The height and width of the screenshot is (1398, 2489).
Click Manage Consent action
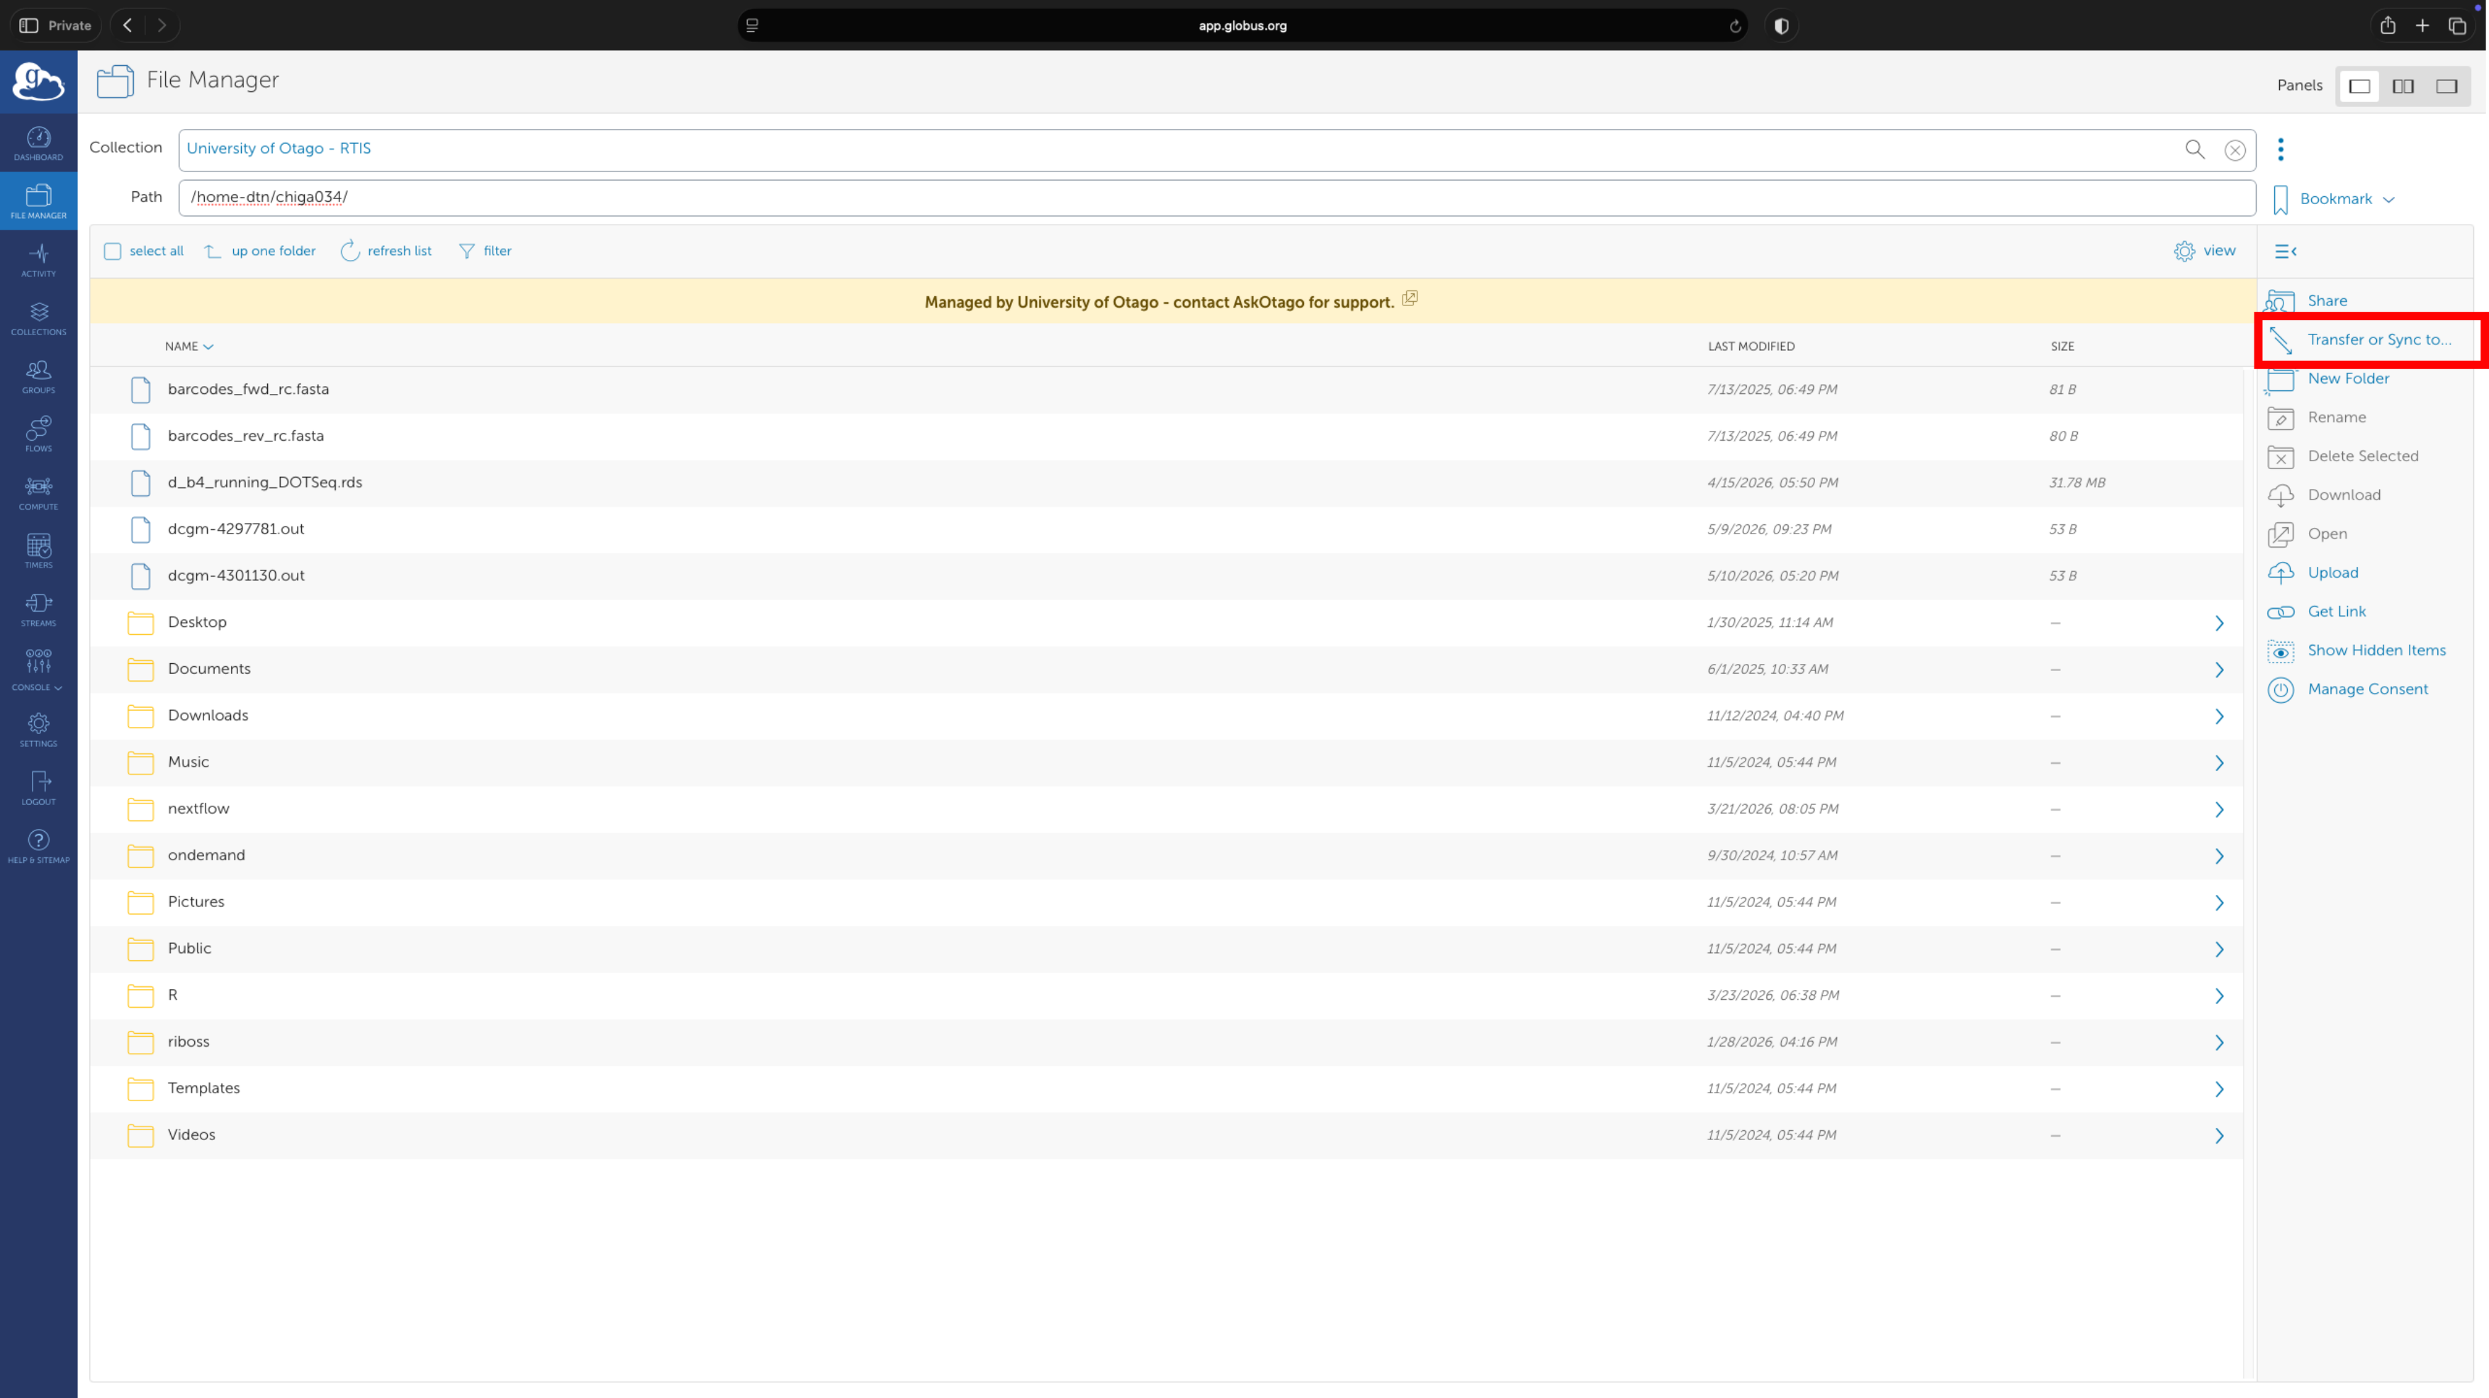point(2367,689)
